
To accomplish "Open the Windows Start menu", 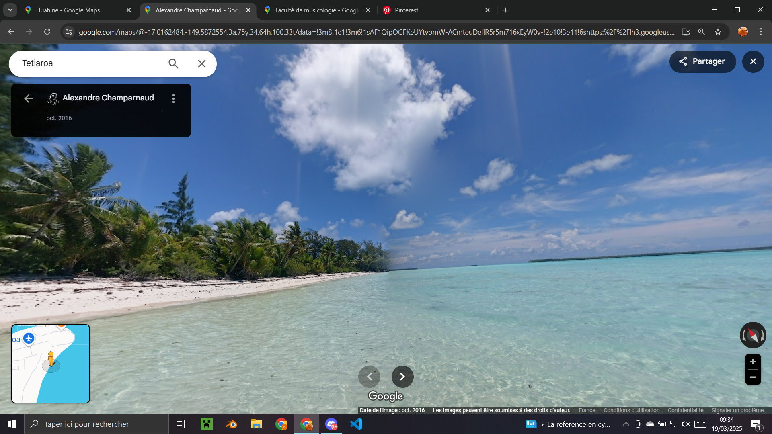I will coord(12,424).
